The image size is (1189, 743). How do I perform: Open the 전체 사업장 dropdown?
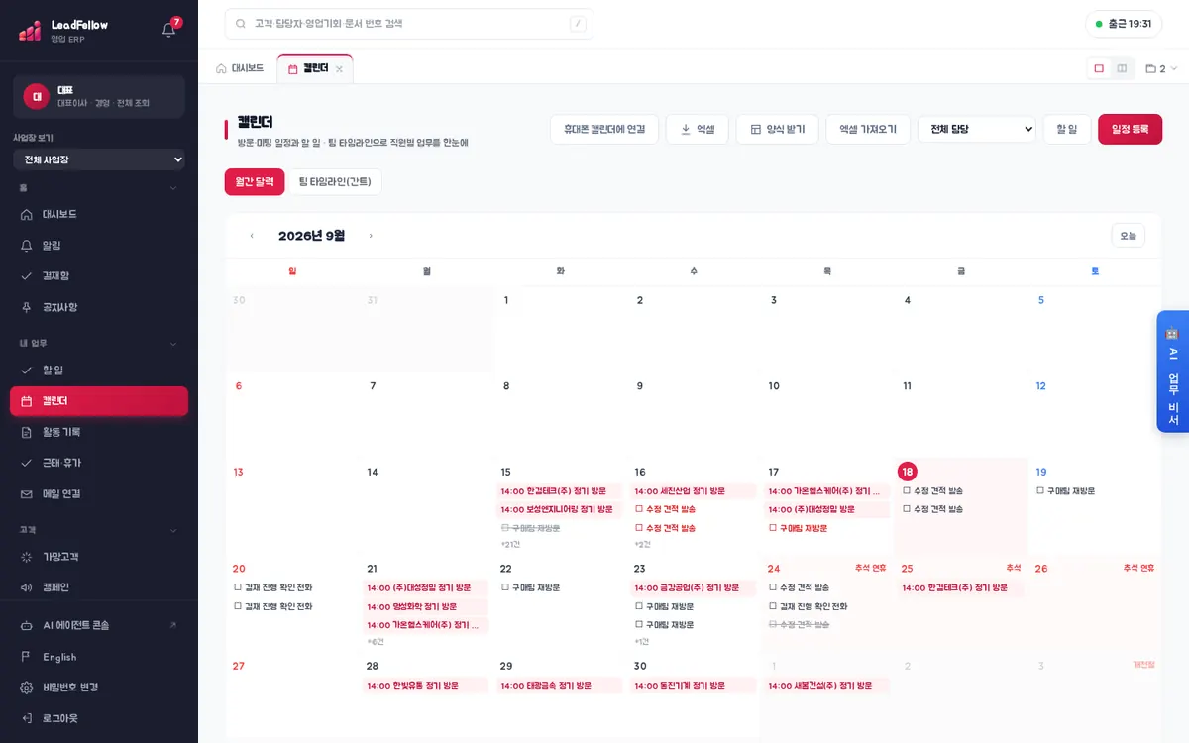click(x=99, y=159)
